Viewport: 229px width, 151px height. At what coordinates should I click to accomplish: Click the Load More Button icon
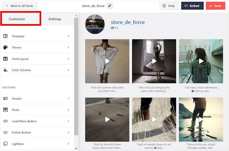[x=5, y=121]
